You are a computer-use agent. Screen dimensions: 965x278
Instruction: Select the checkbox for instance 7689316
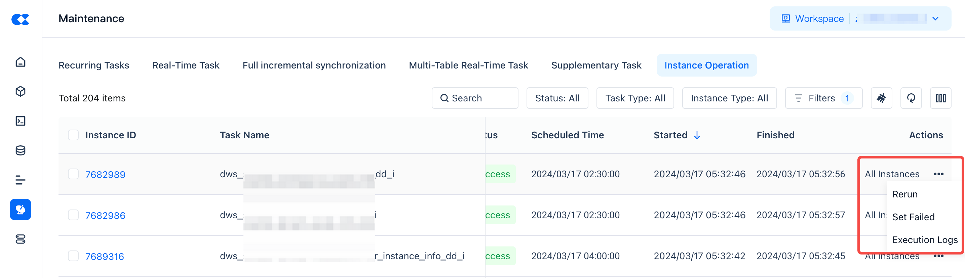point(73,256)
